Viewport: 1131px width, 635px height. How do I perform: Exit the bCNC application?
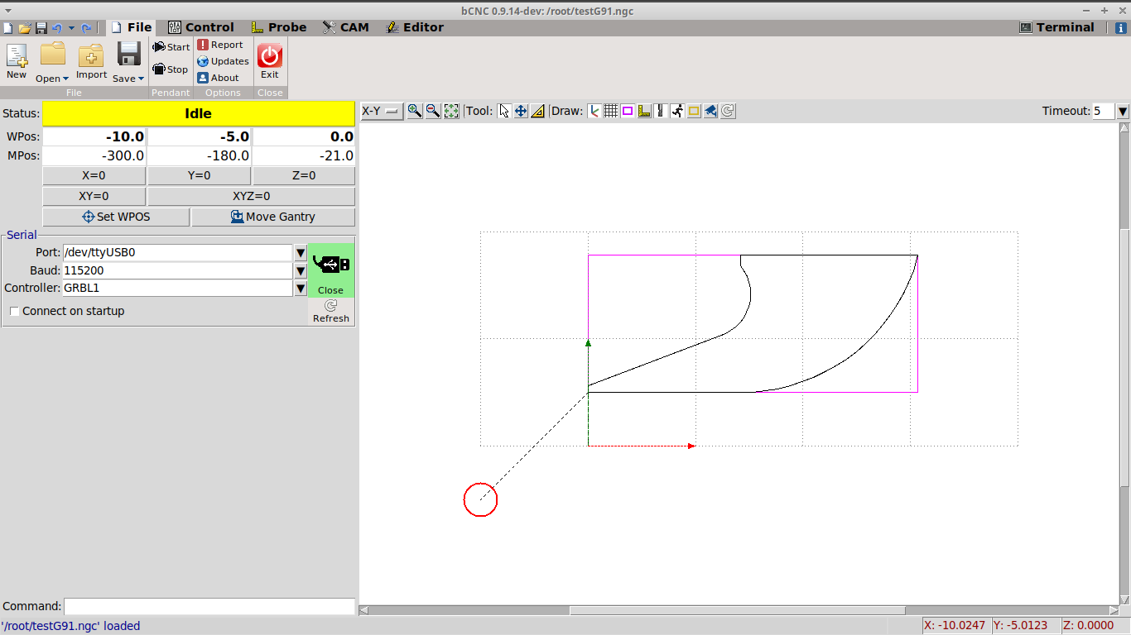[x=270, y=61]
